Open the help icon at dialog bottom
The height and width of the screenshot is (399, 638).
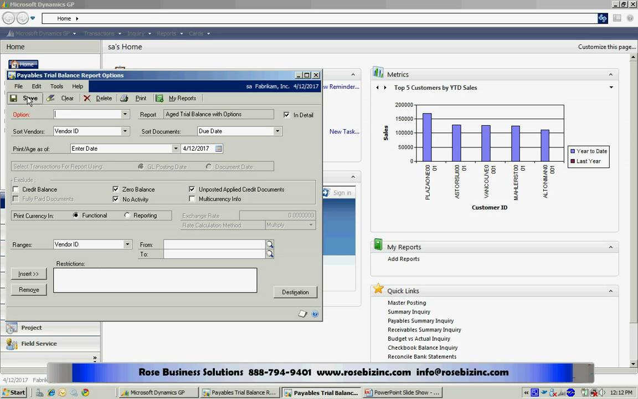coord(315,314)
